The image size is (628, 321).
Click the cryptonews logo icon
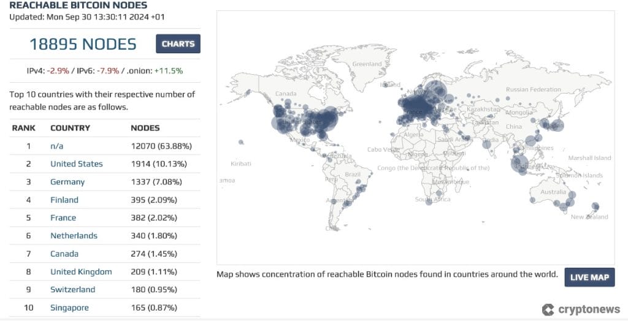(548, 309)
